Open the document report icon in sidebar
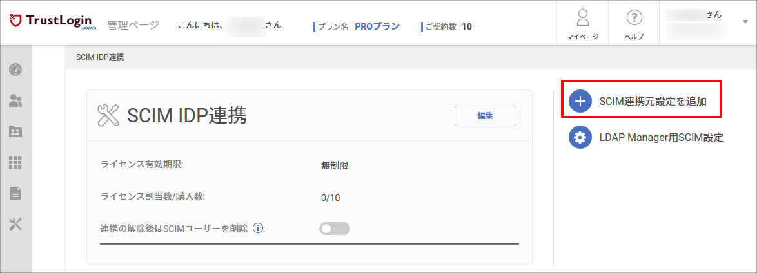This screenshot has height=273, width=757. pos(16,193)
